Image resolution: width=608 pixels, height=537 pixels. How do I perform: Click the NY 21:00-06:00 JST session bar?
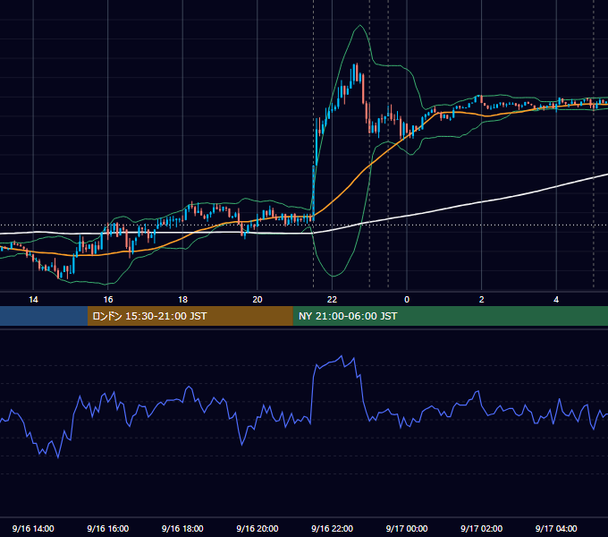tap(450, 316)
